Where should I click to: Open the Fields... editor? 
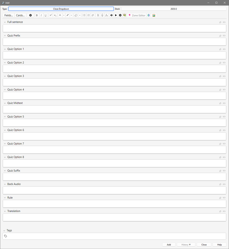click(9, 15)
